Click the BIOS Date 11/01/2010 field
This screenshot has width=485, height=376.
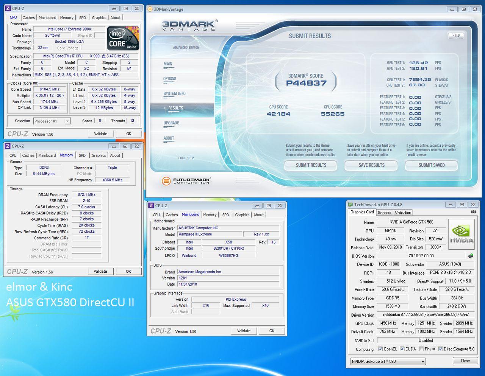tap(228, 284)
